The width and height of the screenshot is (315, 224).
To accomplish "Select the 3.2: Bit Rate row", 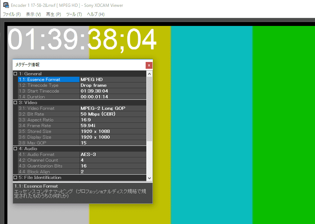I will pyautogui.click(x=48, y=114).
